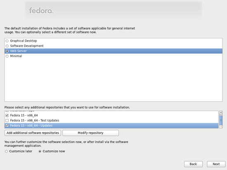Proceed with the Next button
This screenshot has width=227, height=170.
216,164
